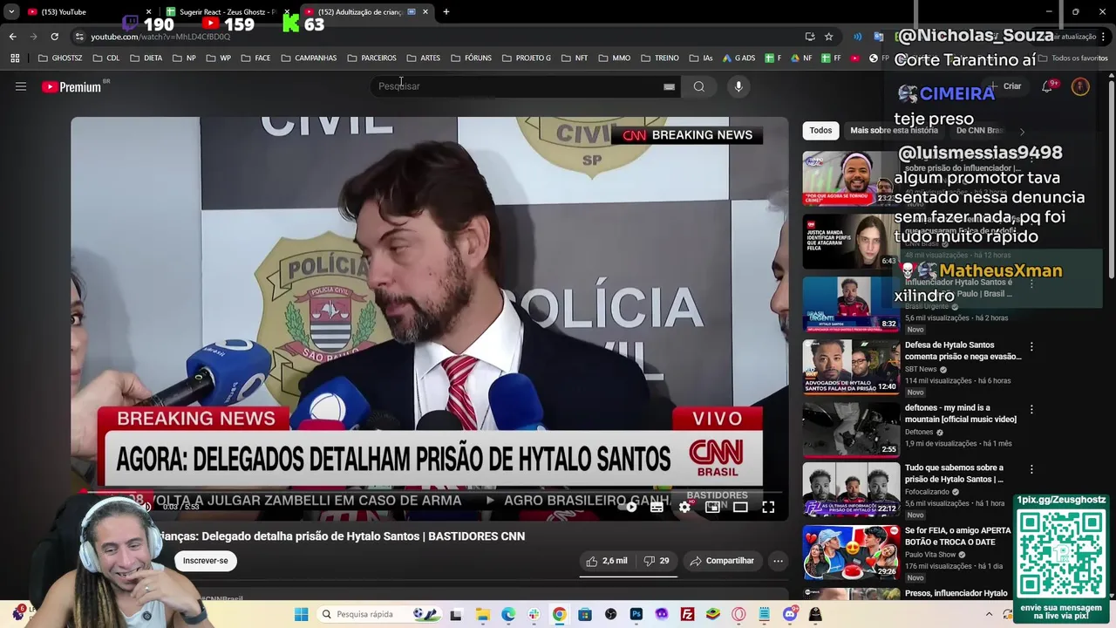1116x628 pixels.
Task: Select the 'De CNN Brasil' chip
Action: click(x=981, y=130)
